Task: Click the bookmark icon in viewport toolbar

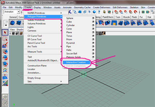Action: [21, 34]
